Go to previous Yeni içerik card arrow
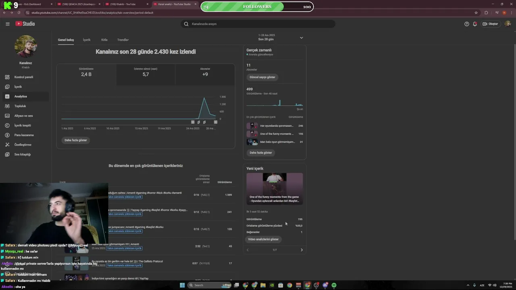This screenshot has height=290, width=516. click(248, 250)
